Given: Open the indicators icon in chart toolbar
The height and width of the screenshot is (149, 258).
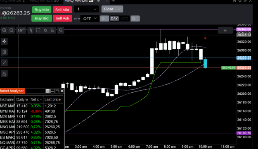Looking at the screenshot, I should point(53,30).
